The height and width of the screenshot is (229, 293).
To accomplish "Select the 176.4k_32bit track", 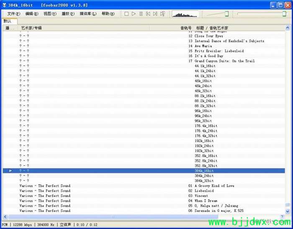I will [x=144, y=136].
